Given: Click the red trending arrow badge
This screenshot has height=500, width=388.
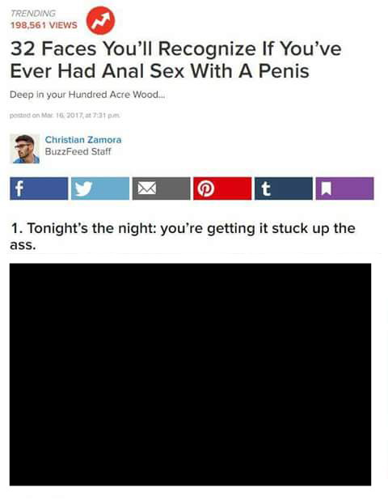Looking at the screenshot, I should point(101,20).
